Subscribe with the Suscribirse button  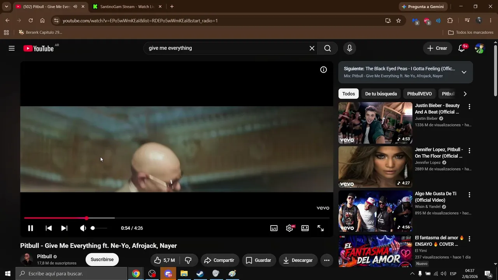[x=102, y=260]
